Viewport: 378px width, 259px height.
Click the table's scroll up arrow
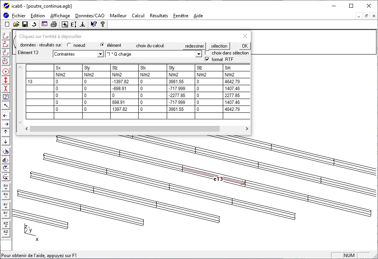[20, 67]
